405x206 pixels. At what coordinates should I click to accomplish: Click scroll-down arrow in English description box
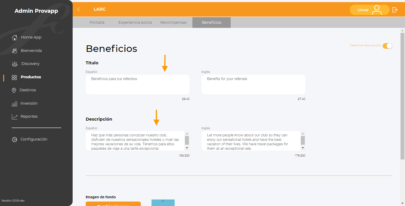point(303,148)
